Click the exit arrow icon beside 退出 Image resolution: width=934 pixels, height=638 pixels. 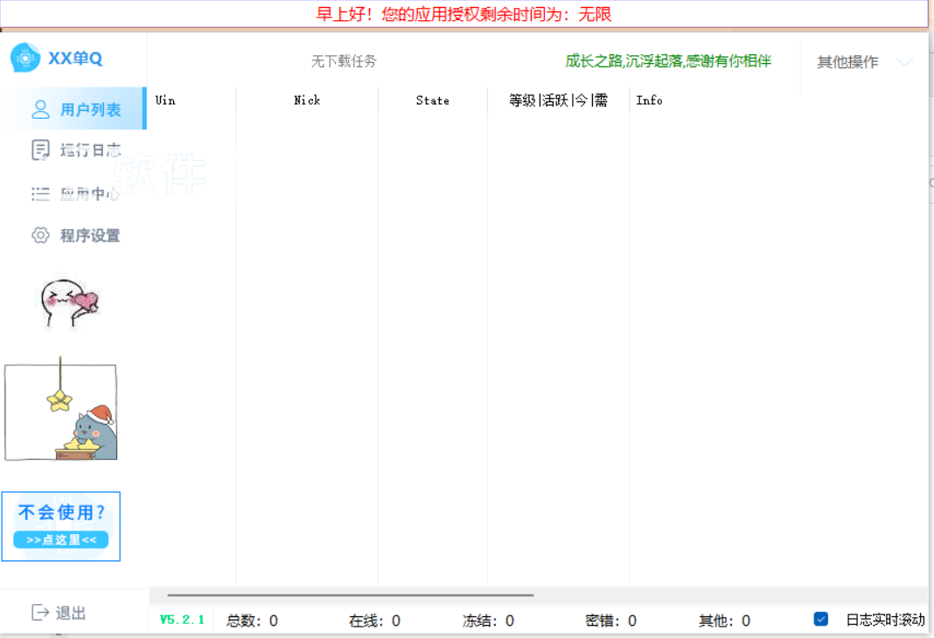[40, 613]
